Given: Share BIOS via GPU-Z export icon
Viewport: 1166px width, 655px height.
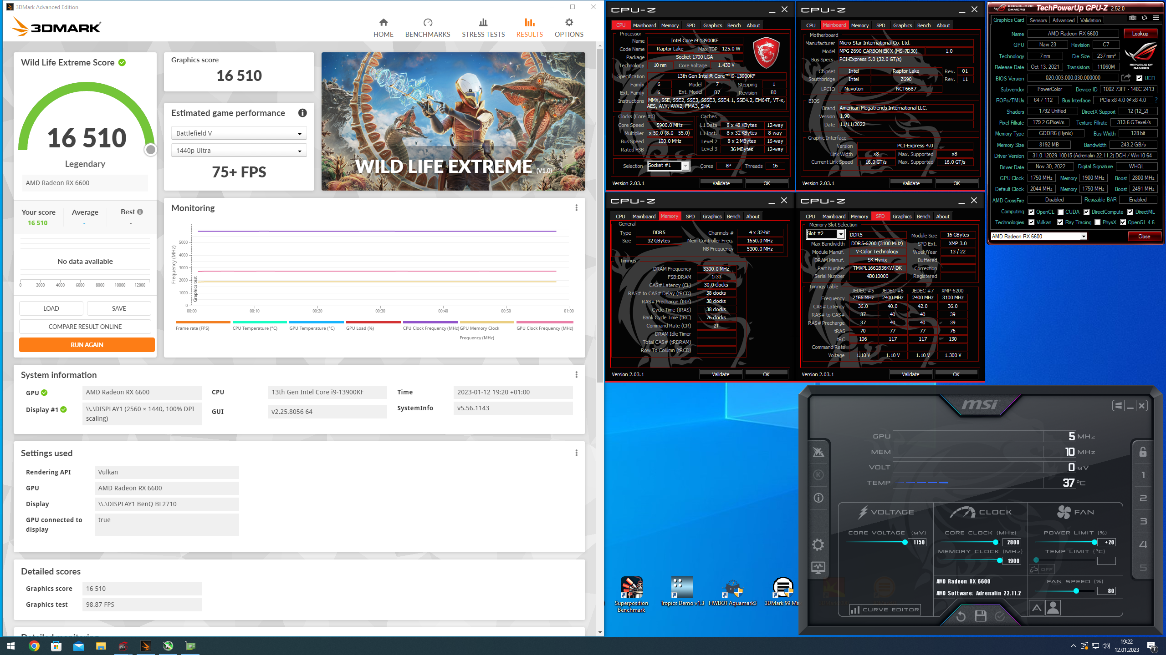Looking at the screenshot, I should pos(1126,78).
